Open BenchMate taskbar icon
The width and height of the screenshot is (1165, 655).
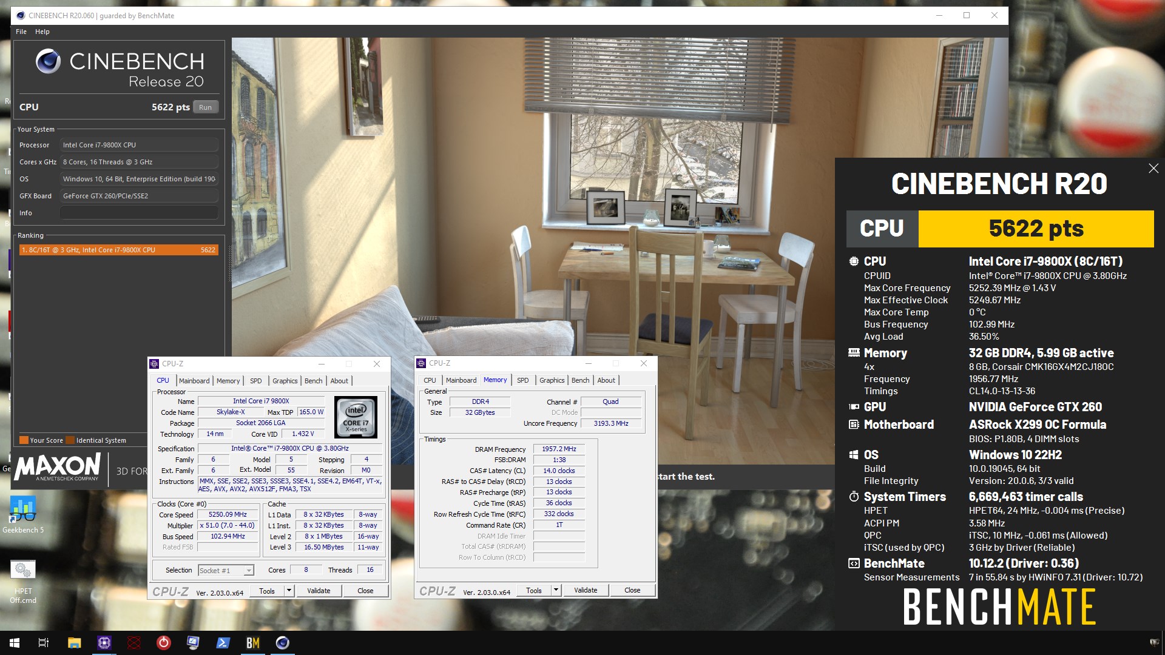click(x=253, y=643)
